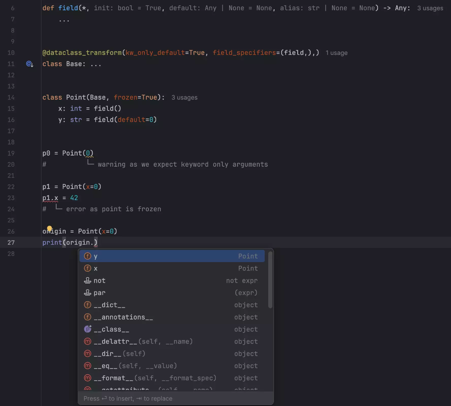The height and width of the screenshot is (406, 451).
Task: Open the '1 usage' hint after dataclass_transform
Action: tap(336, 53)
